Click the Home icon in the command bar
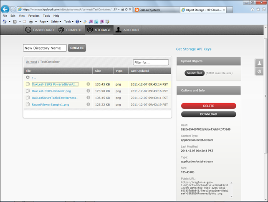The width and height of the screenshot is (268, 202). tap(5, 22)
